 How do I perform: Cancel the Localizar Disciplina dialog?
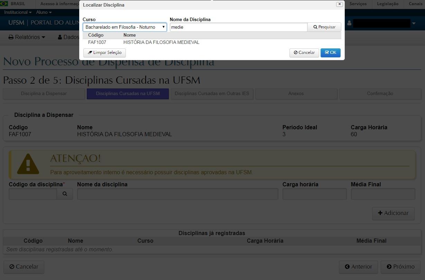(x=304, y=53)
